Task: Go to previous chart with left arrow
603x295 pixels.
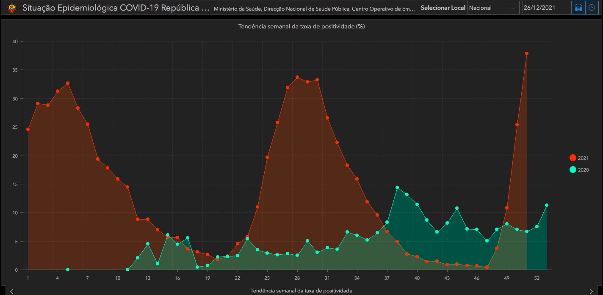Action: (x=12, y=291)
